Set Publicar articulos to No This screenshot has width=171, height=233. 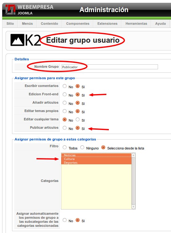(x=65, y=128)
